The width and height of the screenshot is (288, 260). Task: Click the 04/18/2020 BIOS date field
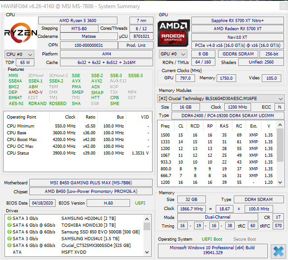point(42,203)
